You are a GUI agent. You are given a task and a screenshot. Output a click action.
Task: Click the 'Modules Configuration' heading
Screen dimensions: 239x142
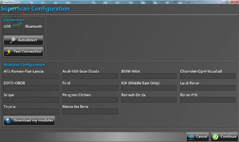click(x=24, y=65)
